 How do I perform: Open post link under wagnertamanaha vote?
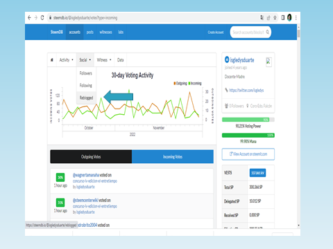95,181
